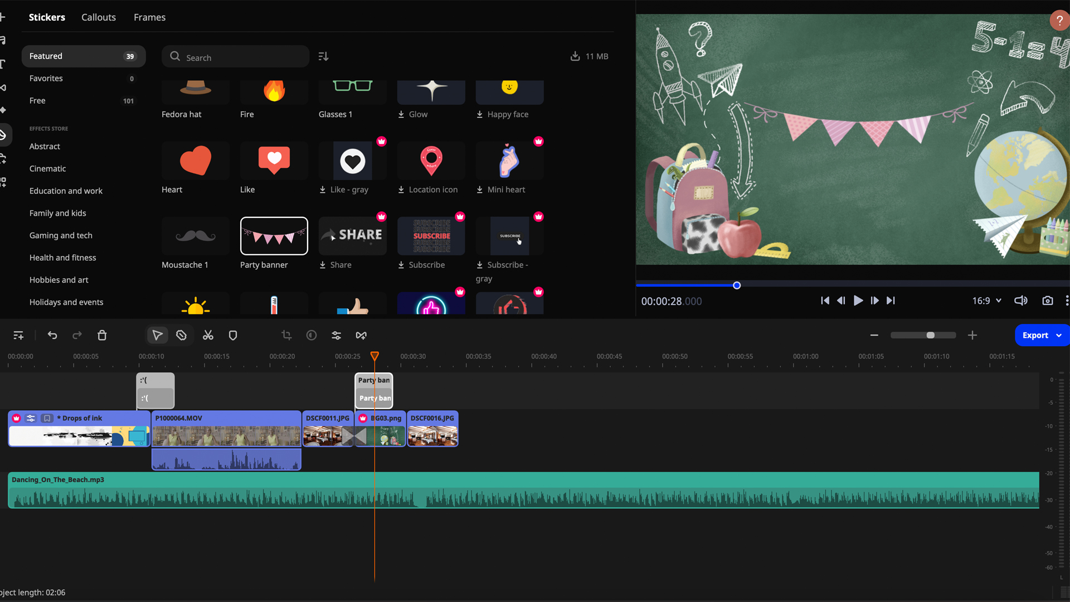This screenshot has height=602, width=1070.
Task: Undo the last action
Action: pyautogui.click(x=52, y=335)
